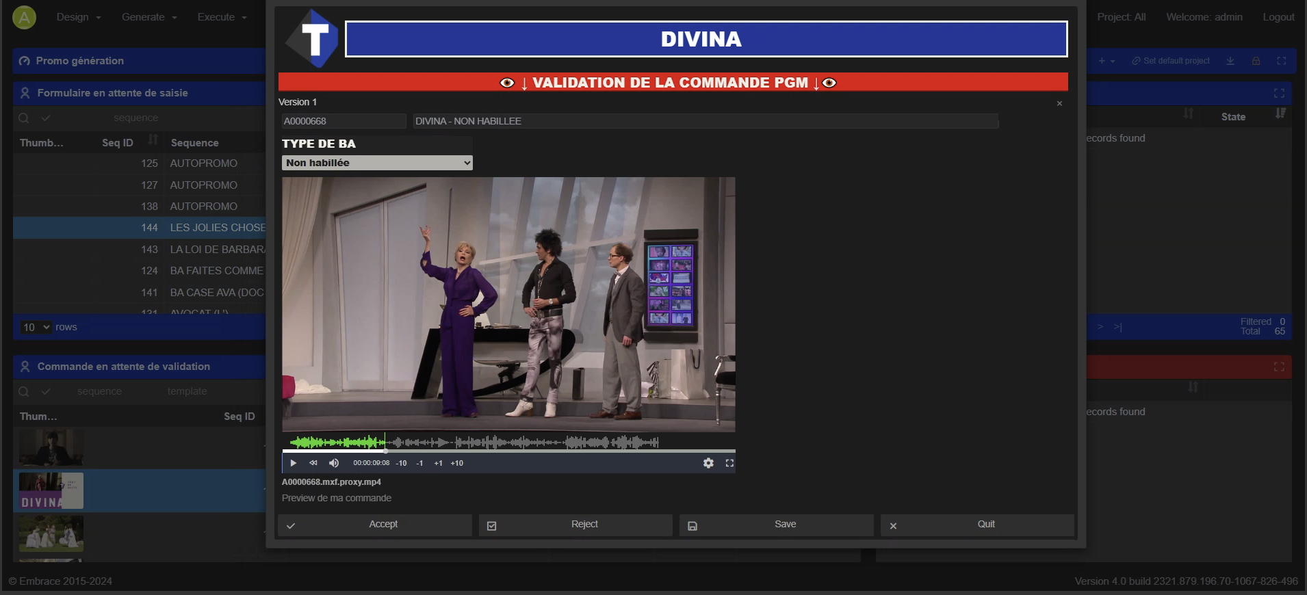Select row 144 LES JOLIES CHOSES
Screen dimensions: 1307x595
139,228
